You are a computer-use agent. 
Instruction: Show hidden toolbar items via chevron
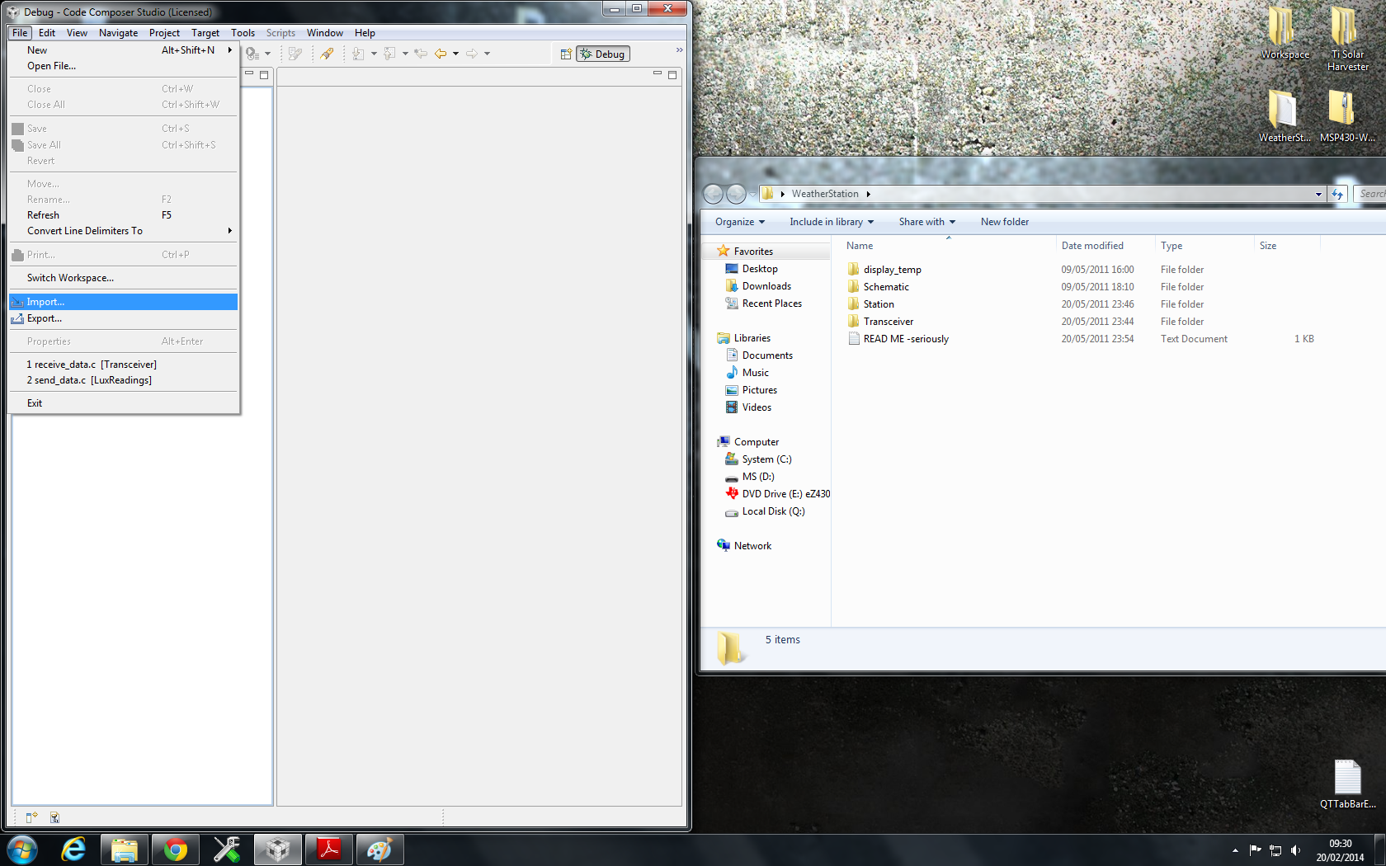point(679,50)
